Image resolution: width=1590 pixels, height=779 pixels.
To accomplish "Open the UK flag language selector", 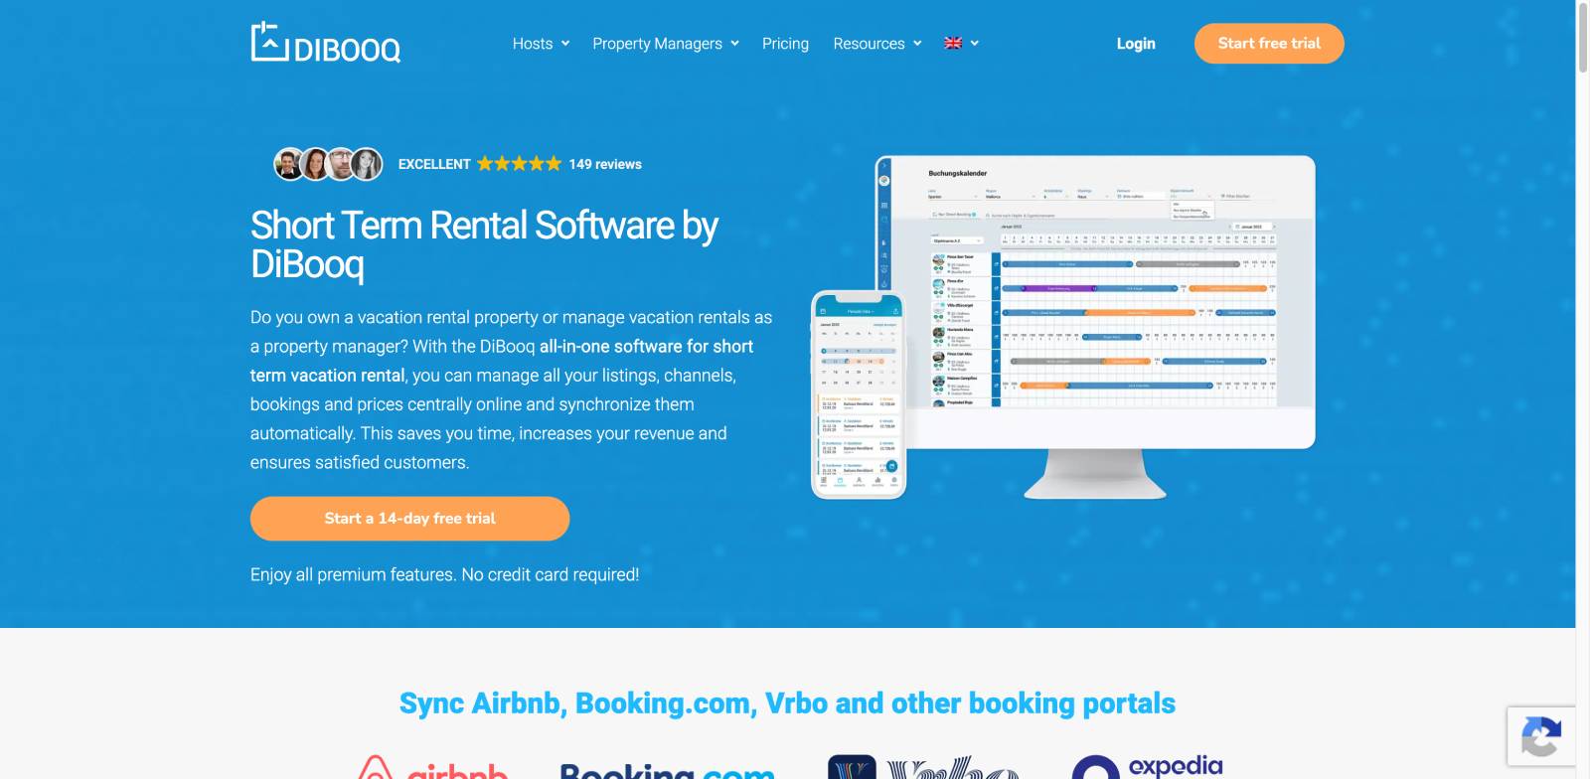I will click(x=961, y=43).
